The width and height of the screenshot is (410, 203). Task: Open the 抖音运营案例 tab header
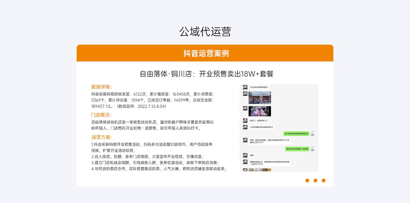pyautogui.click(x=205, y=53)
